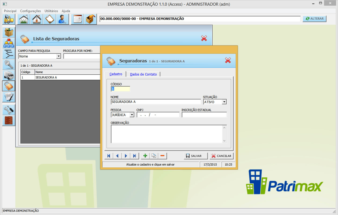Image resolution: width=338 pixels, height=215 pixels.
Task: Click the person/user toolbar icon
Action: pos(62,19)
